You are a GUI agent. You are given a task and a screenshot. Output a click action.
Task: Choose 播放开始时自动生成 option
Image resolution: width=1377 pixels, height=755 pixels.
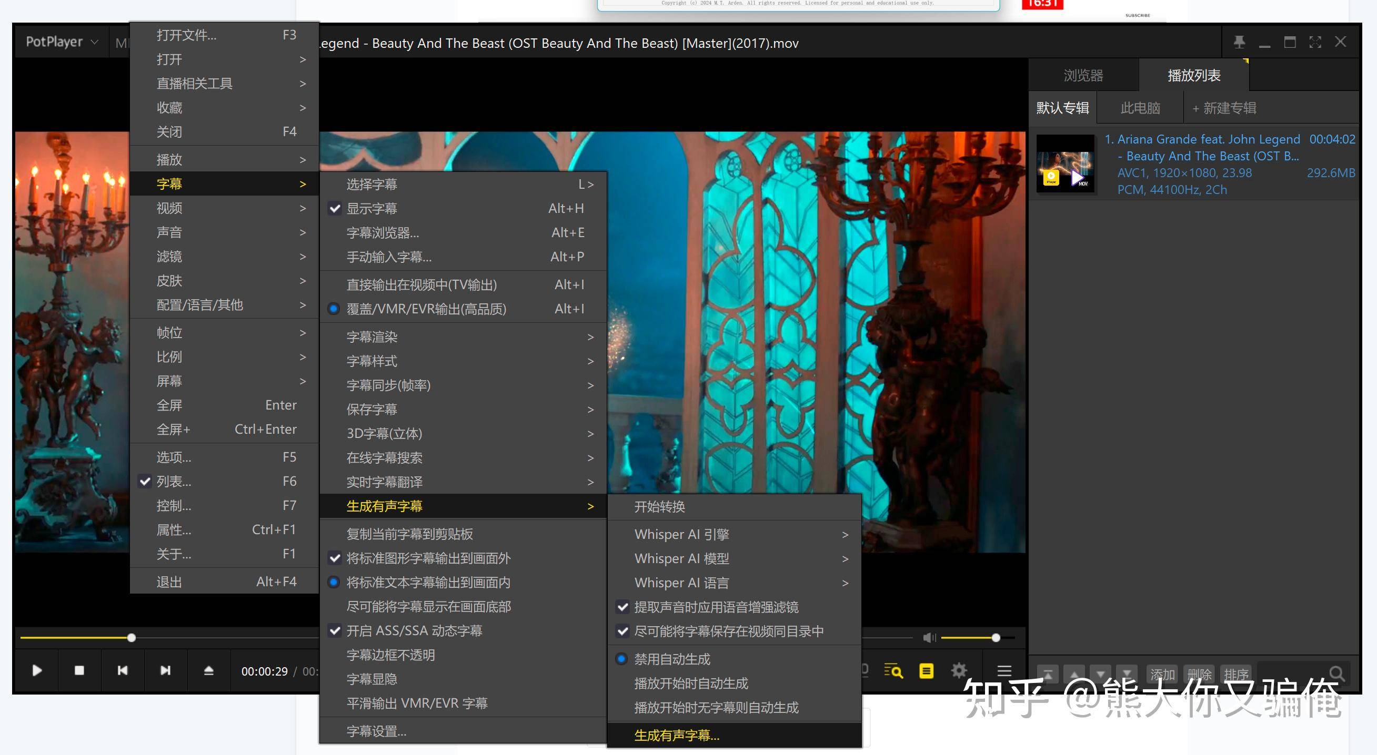point(735,683)
